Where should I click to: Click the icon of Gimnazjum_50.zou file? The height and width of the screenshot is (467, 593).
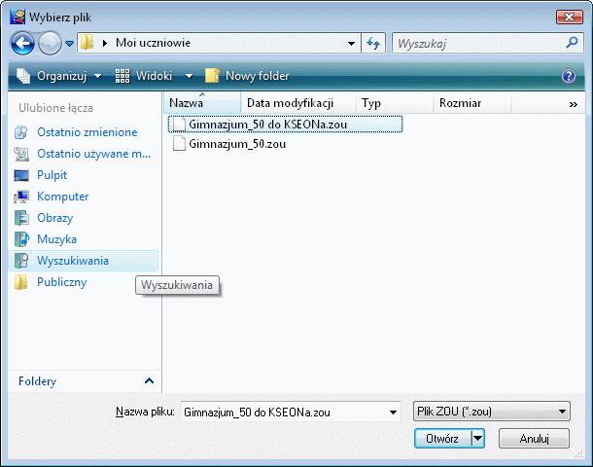point(179,144)
